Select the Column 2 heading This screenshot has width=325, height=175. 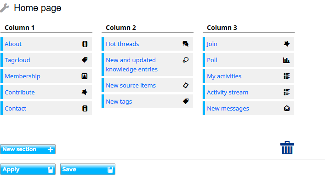[x=121, y=28]
